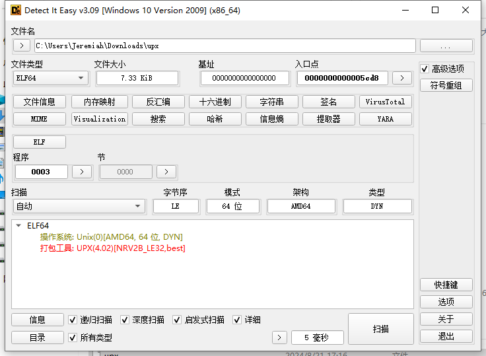The height and width of the screenshot is (356, 486).
Task: Click the large 扫描 scan button
Action: [380, 328]
